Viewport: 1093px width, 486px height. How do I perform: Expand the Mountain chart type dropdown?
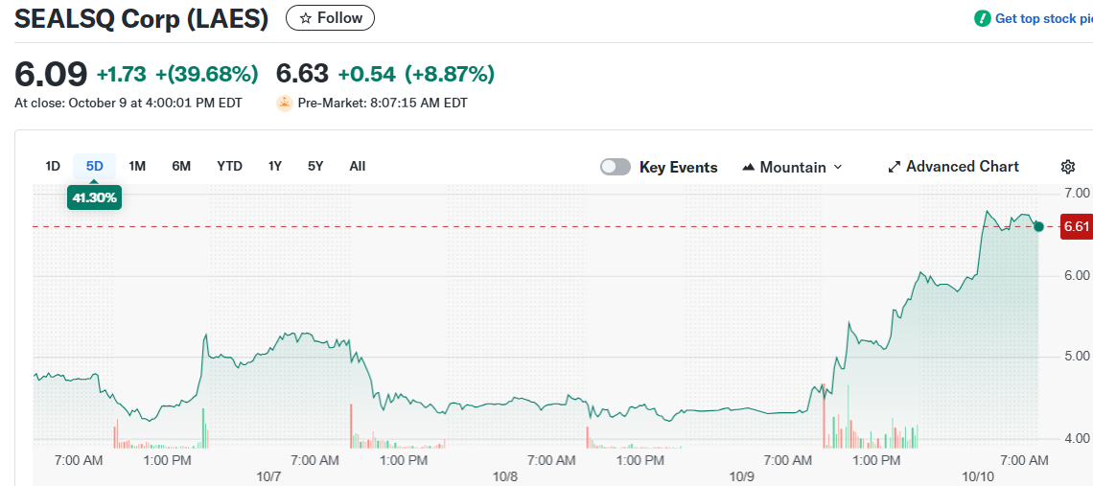[838, 167]
